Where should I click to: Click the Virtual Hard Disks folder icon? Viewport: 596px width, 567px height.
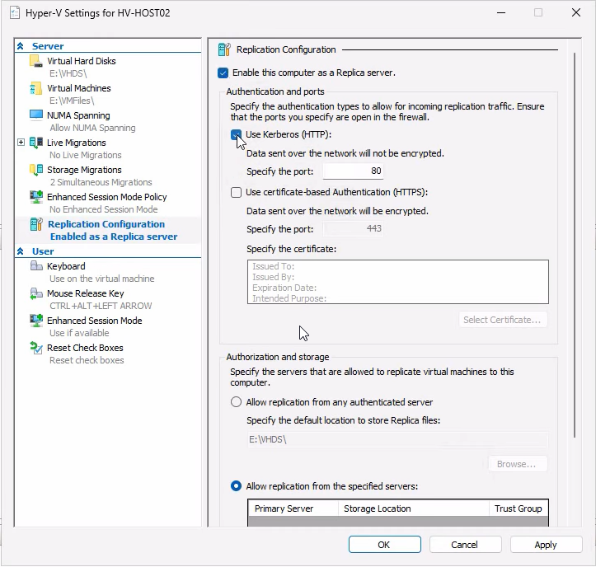[36, 61]
